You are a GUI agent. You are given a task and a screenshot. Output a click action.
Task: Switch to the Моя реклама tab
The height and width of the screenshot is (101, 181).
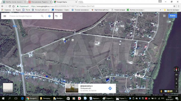40,2
